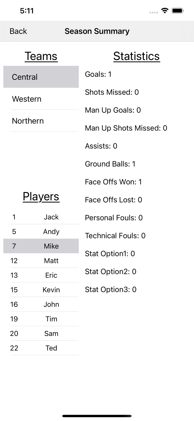Select the Northern team
194x421 pixels.
coord(41,121)
